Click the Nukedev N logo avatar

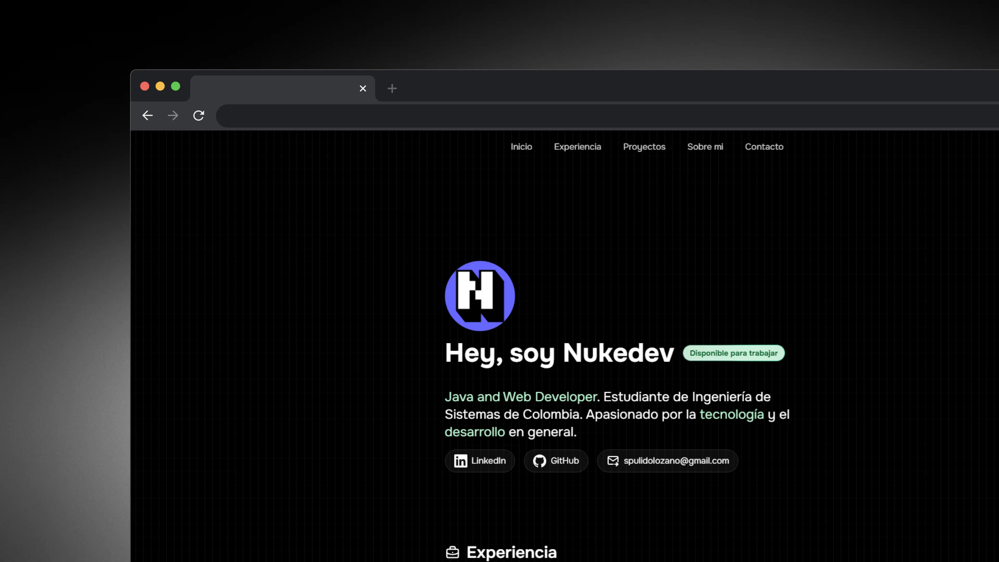point(480,296)
